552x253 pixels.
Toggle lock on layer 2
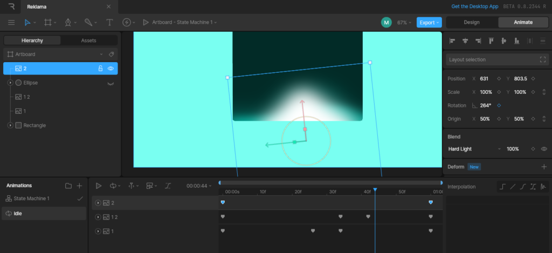[100, 69]
